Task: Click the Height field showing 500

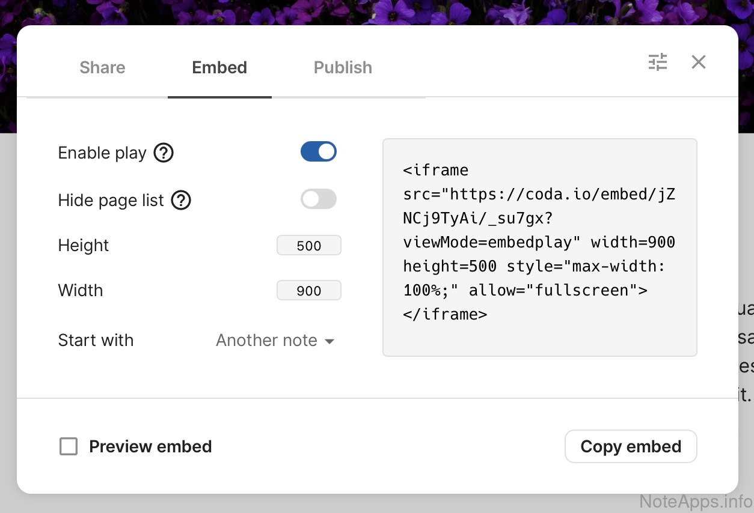Action: pyautogui.click(x=309, y=246)
